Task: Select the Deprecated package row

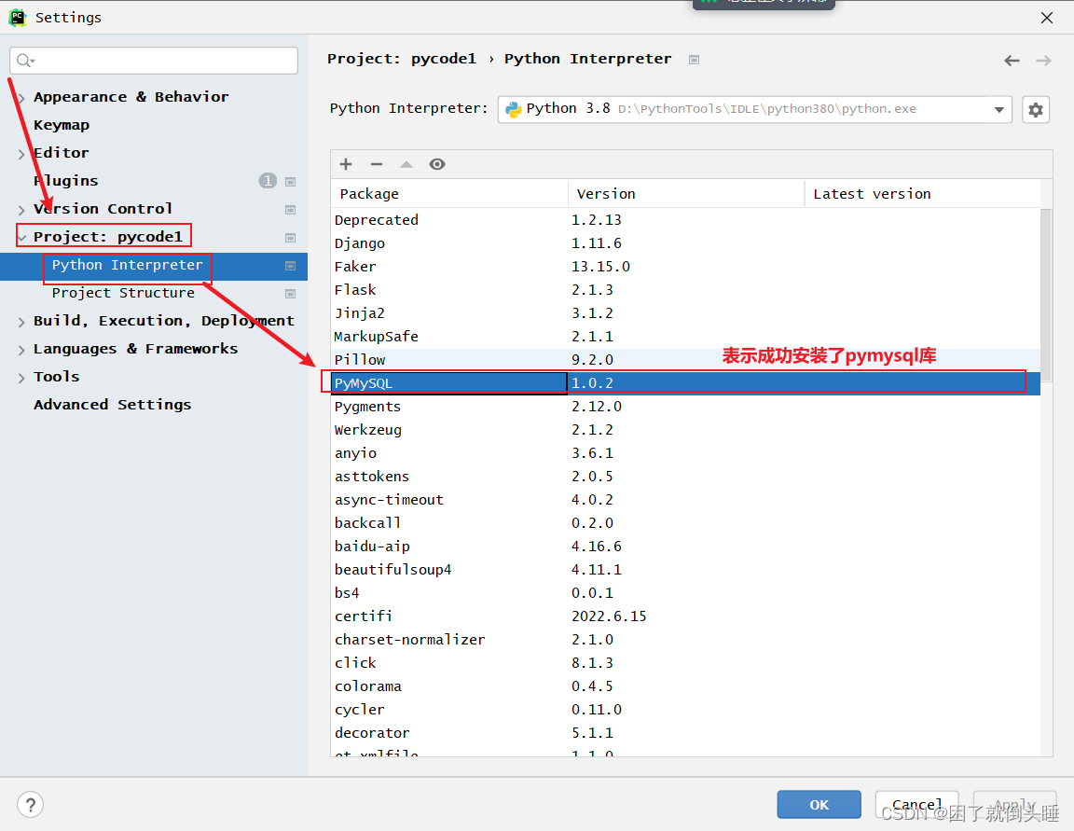Action: [685, 220]
